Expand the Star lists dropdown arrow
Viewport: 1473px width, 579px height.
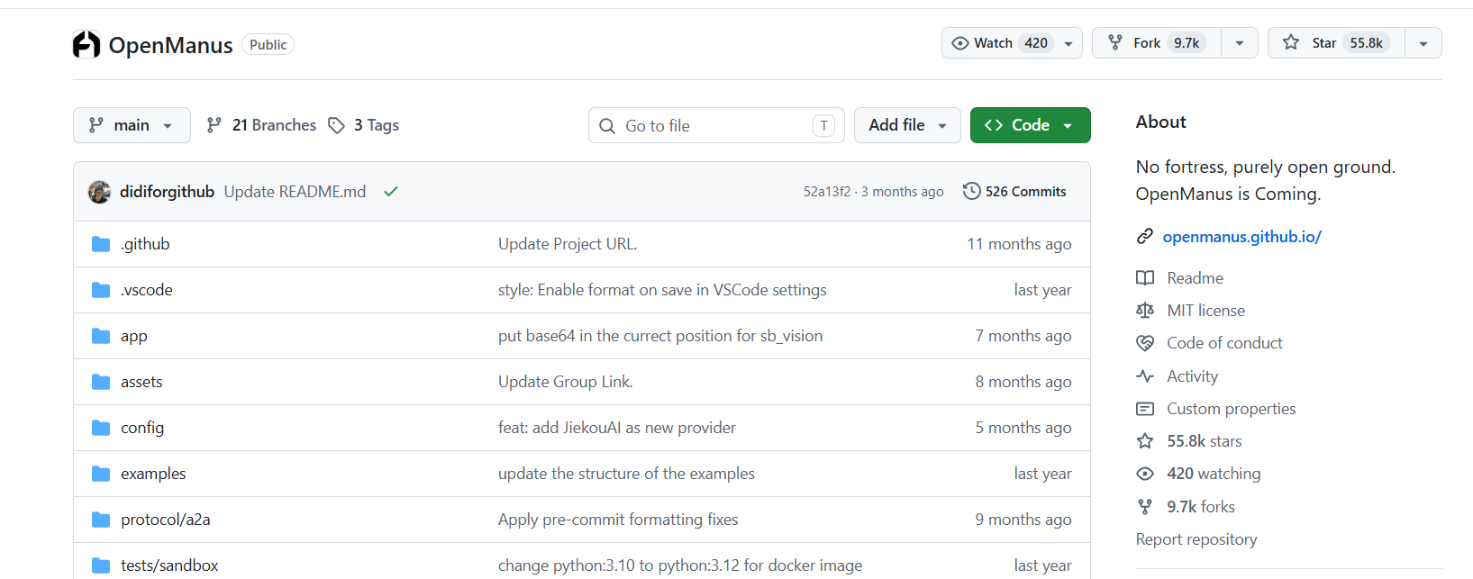pyautogui.click(x=1423, y=43)
